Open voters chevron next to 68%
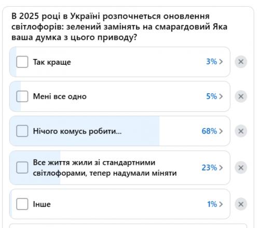The image size is (259, 228). (x=221, y=131)
